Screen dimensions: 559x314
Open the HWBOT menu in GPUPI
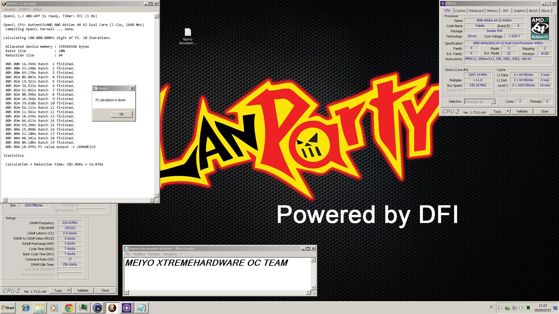24,9
